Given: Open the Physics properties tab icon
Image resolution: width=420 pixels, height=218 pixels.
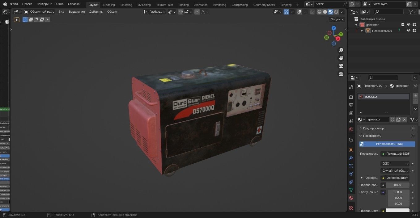Looking at the screenshot, I should [351, 174].
